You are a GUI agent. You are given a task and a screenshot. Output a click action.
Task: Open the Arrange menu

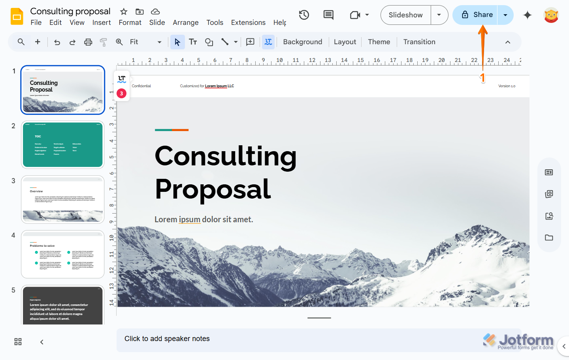(x=185, y=22)
